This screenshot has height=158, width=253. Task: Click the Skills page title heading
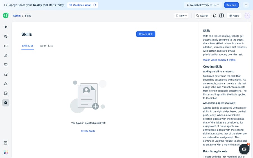pyautogui.click(x=27, y=34)
